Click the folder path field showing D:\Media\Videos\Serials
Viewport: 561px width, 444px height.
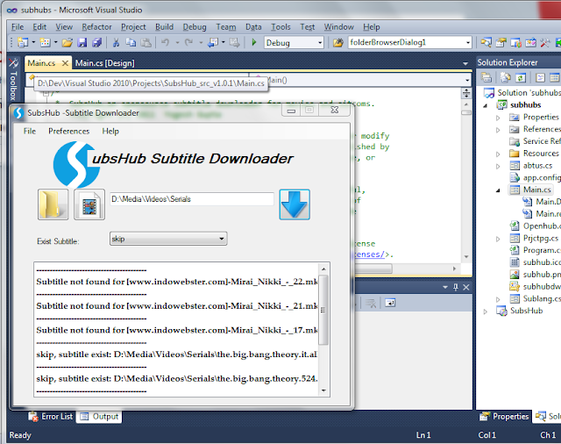192,199
